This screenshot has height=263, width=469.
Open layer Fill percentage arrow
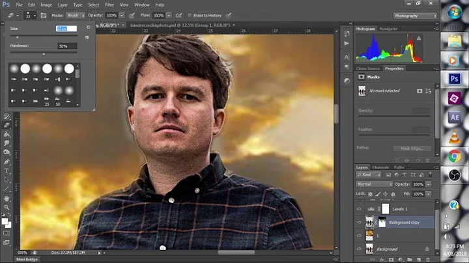pyautogui.click(x=429, y=194)
